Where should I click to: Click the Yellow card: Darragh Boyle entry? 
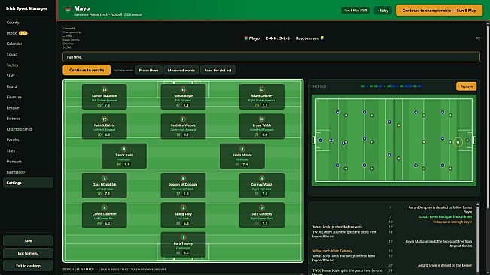pos(452,222)
